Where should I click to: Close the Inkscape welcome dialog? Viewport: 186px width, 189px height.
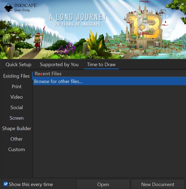(x=183, y=4)
